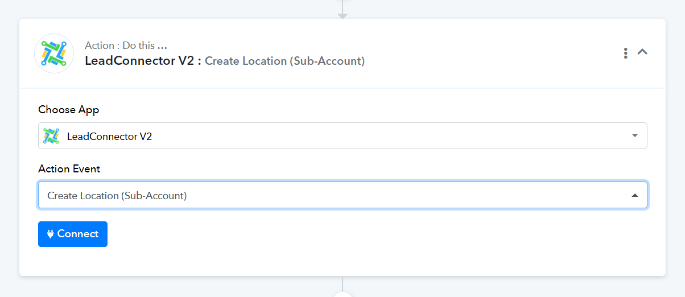Click the LeadConnector V2 logo in header
The width and height of the screenshot is (685, 297).
pyautogui.click(x=54, y=53)
